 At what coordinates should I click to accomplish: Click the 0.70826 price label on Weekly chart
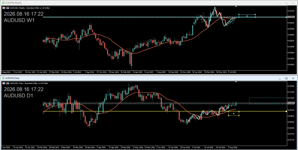291,17
